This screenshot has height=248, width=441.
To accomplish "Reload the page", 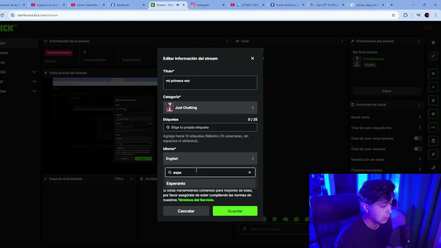I will (x=2, y=15).
